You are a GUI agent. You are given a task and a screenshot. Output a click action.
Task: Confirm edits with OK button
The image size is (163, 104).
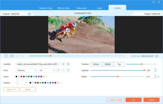tap(133, 100)
